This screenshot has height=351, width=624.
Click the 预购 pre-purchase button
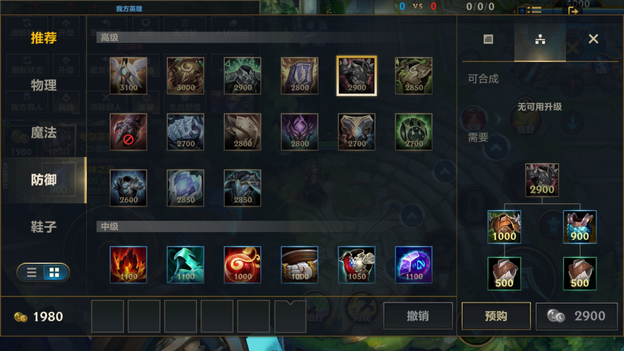tap(496, 316)
